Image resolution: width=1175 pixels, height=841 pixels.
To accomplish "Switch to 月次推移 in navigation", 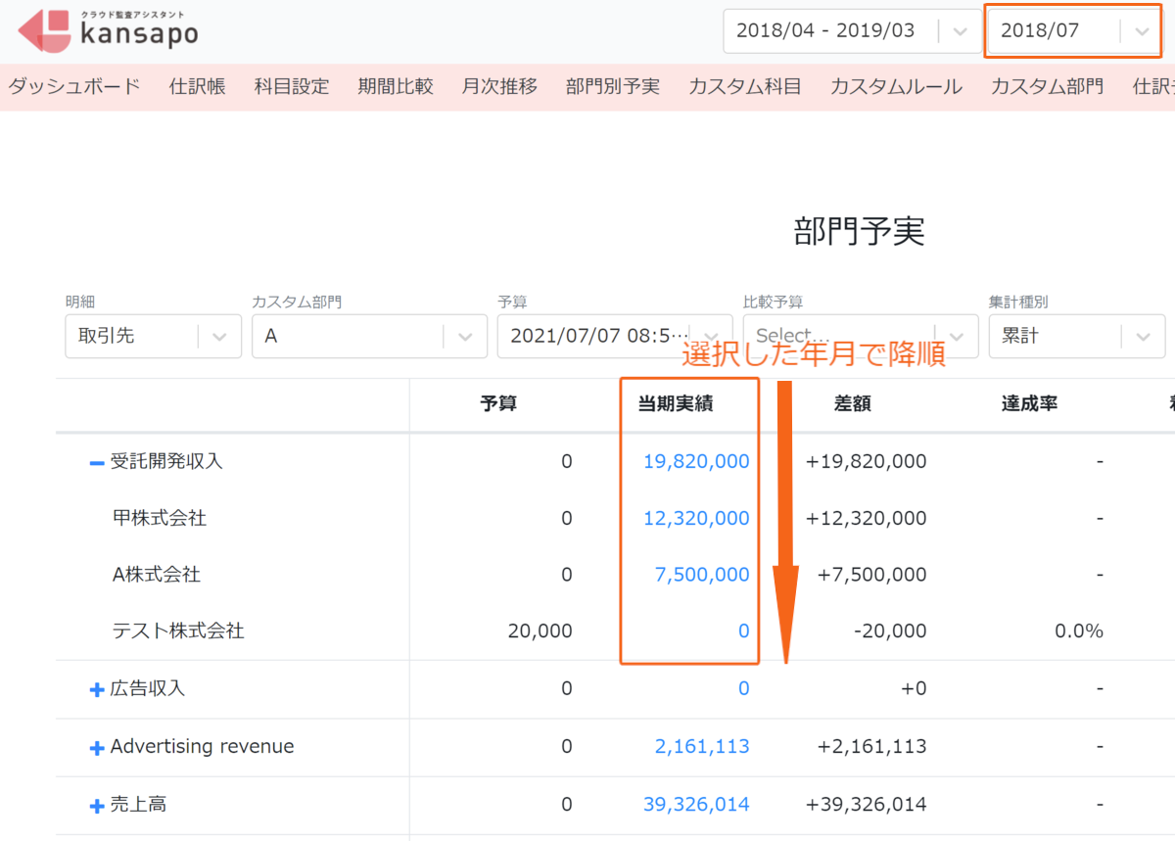I will point(499,86).
